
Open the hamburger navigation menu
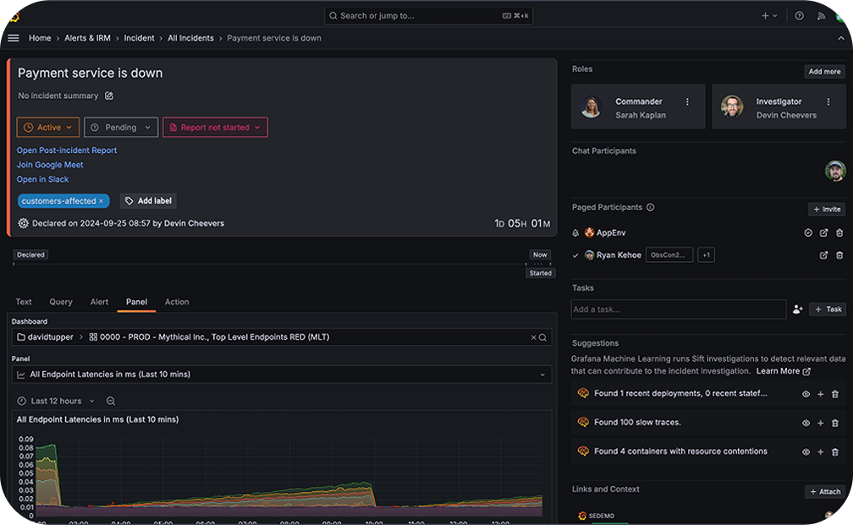[x=13, y=38]
